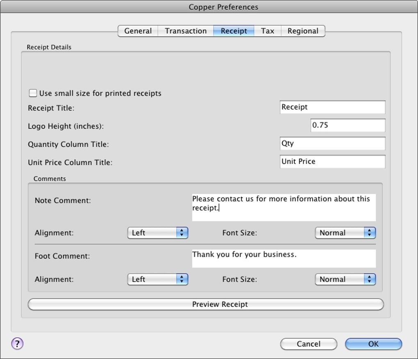The width and height of the screenshot is (418, 359).
Task: Open Foot Comment Font Size dropdown
Action: [x=345, y=279]
